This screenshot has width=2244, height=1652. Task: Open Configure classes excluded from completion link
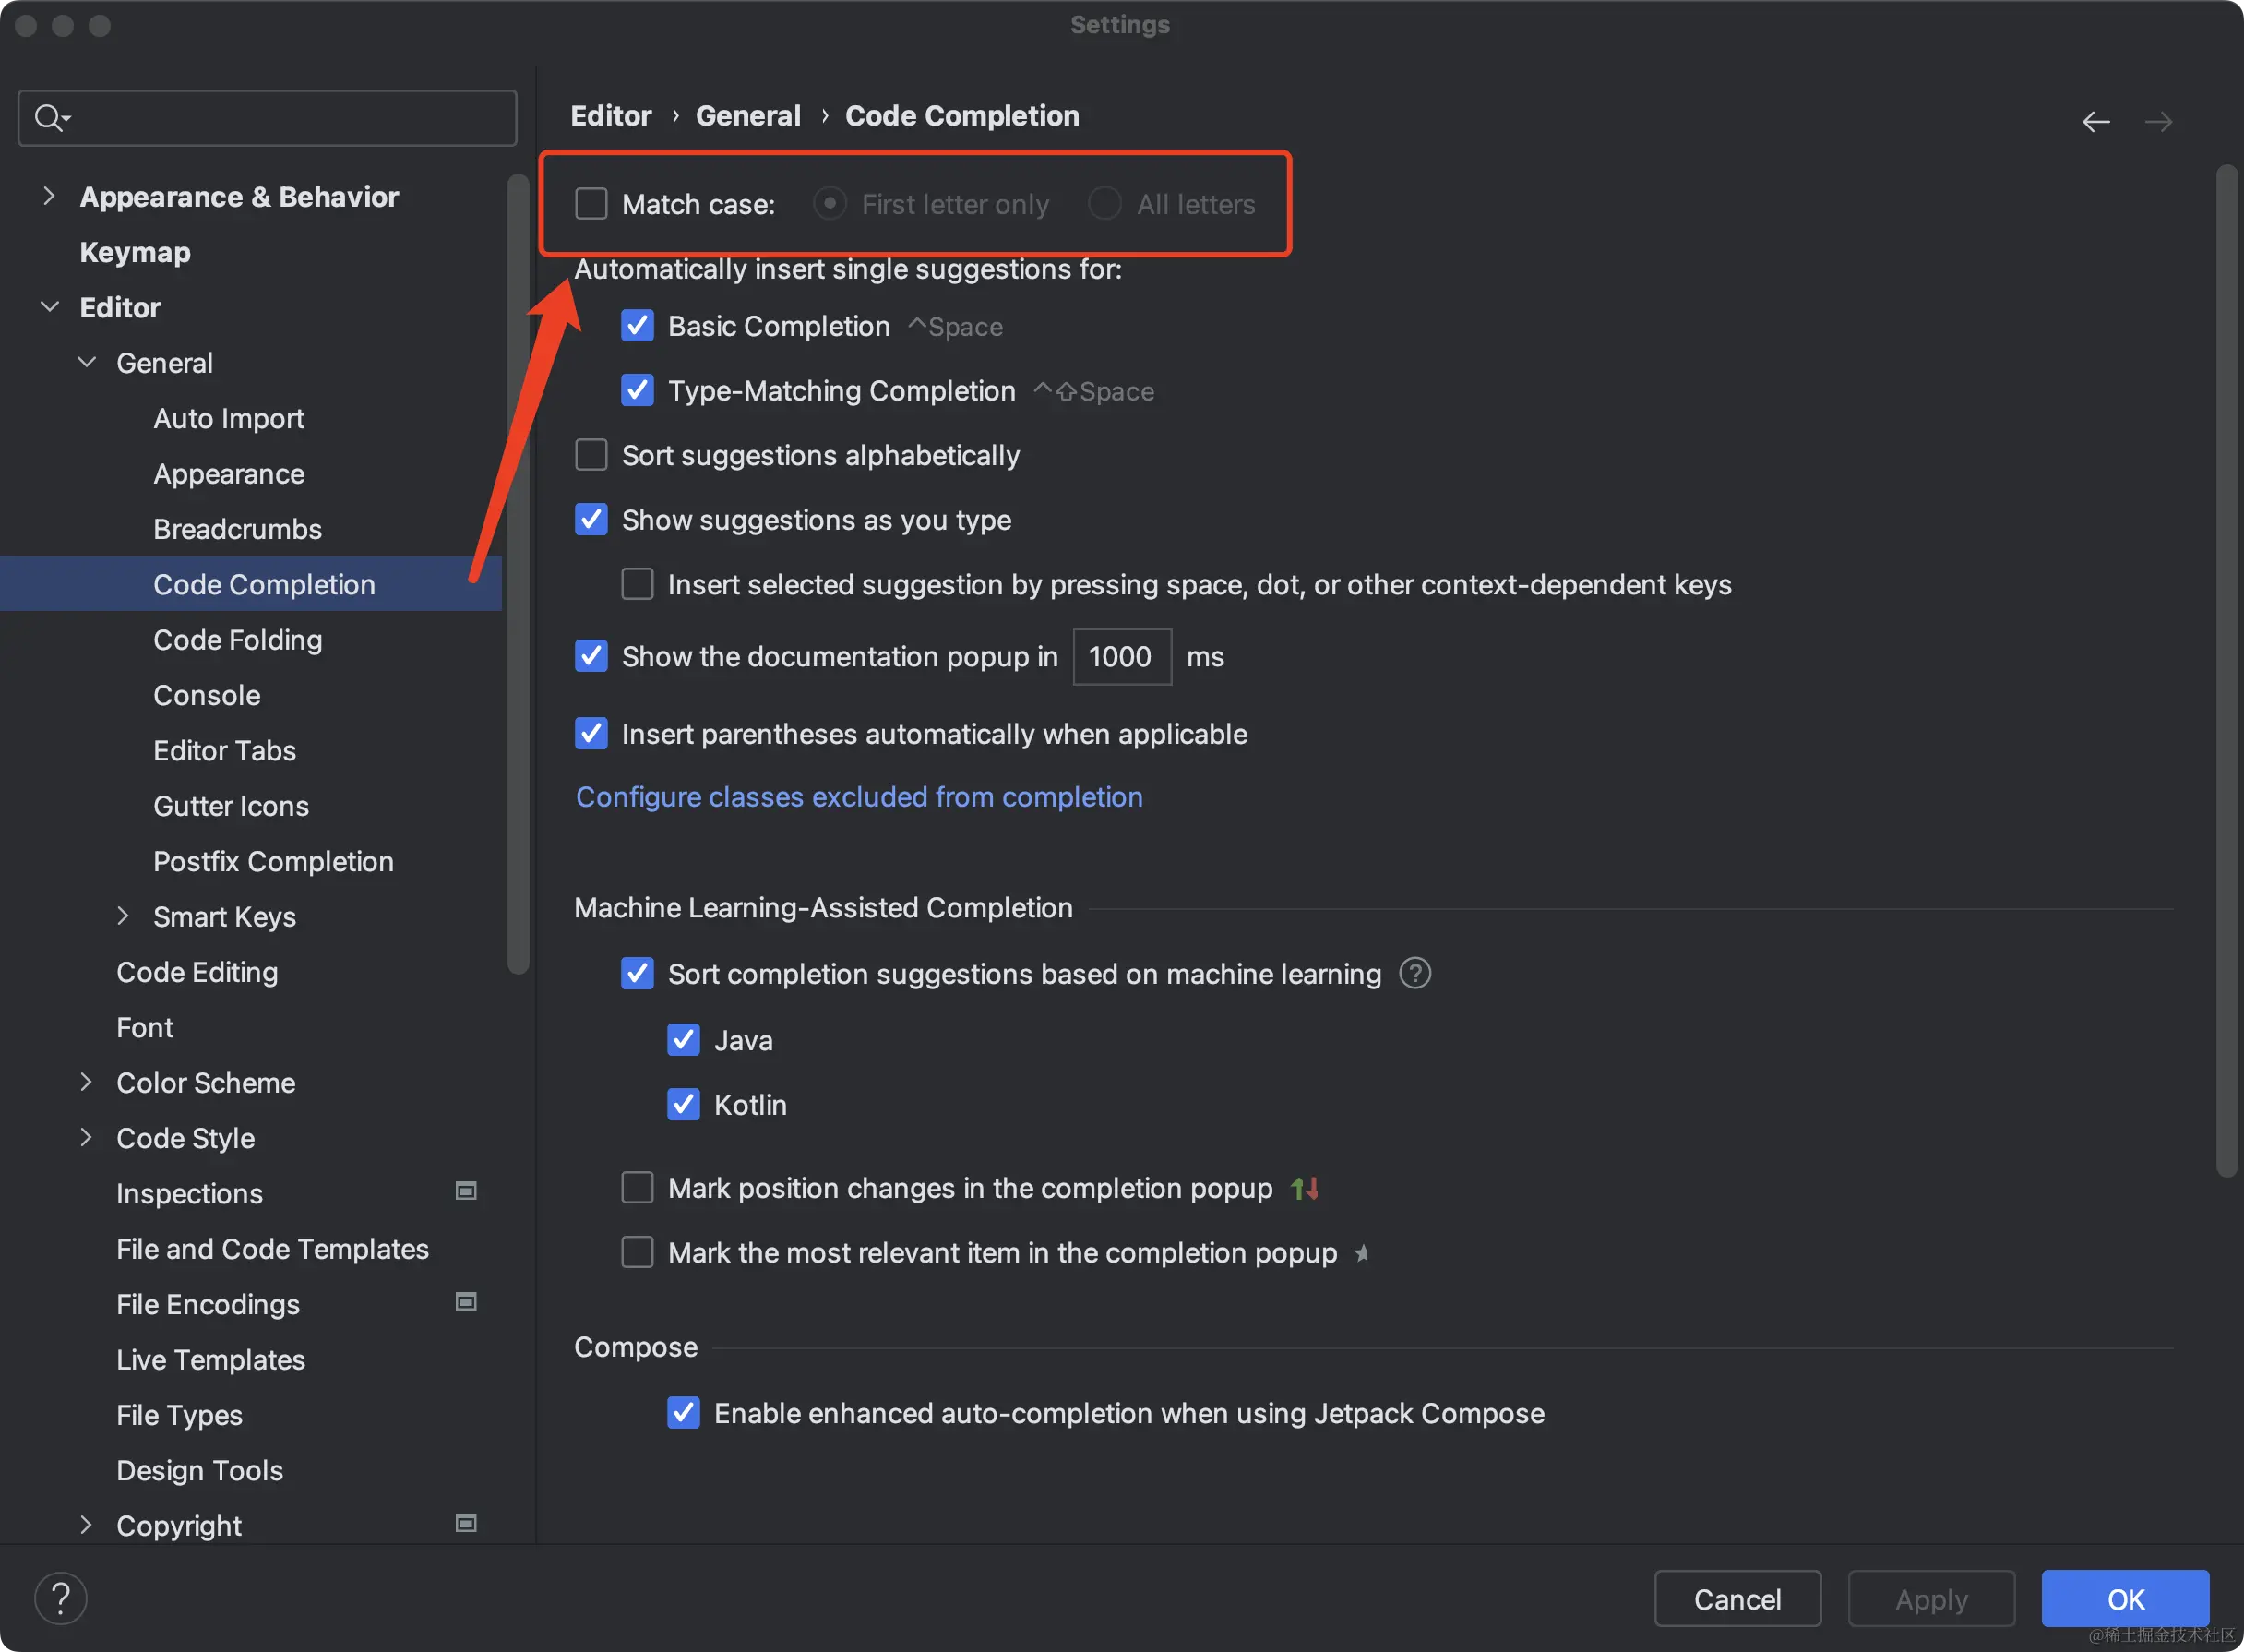[859, 797]
